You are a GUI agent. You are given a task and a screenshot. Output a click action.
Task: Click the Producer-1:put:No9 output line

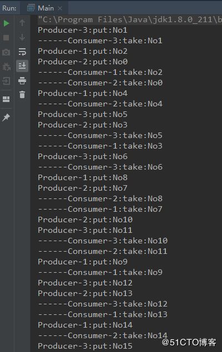[83, 262]
